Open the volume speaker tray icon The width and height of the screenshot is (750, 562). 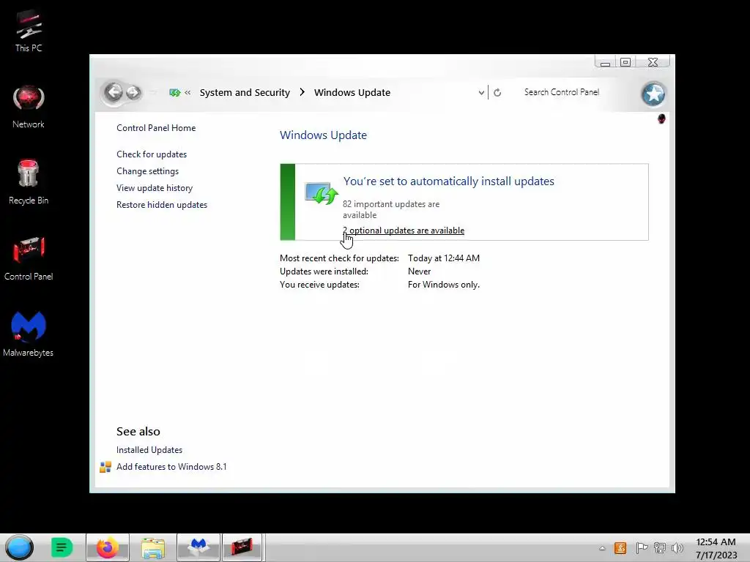click(x=677, y=548)
